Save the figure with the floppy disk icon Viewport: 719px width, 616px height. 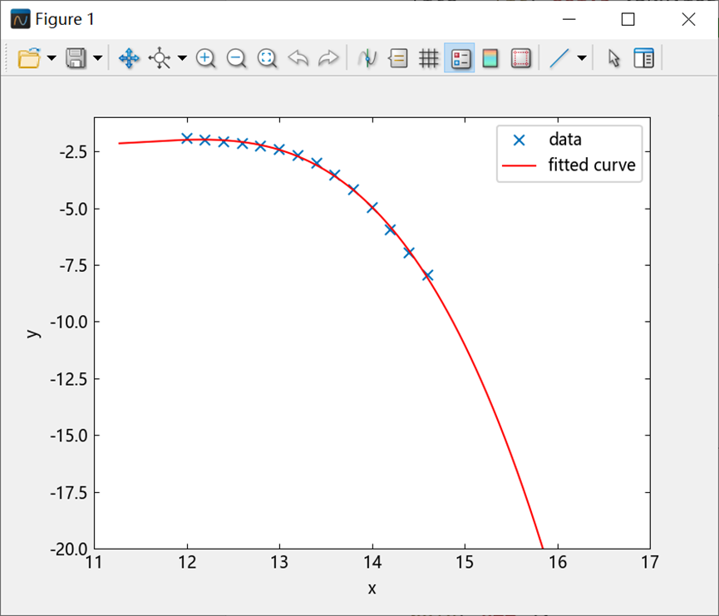[76, 58]
